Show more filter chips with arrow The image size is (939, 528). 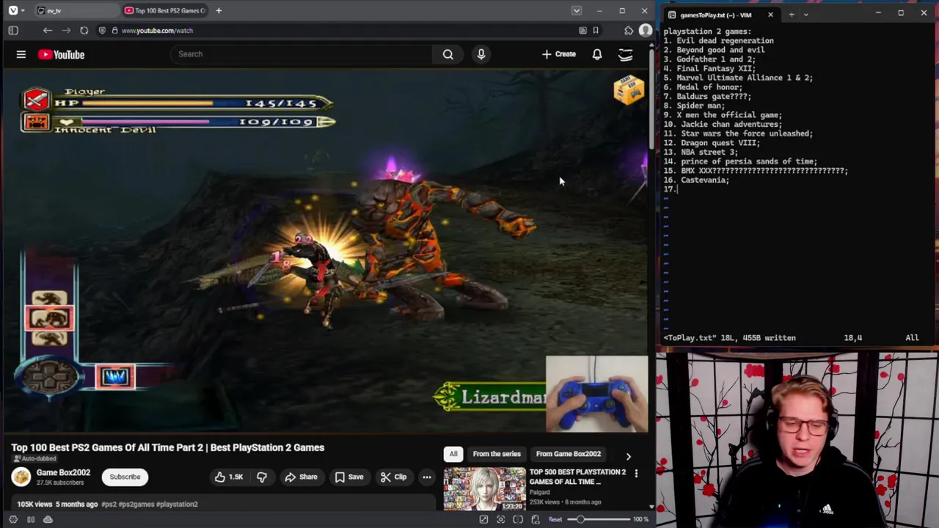point(628,455)
